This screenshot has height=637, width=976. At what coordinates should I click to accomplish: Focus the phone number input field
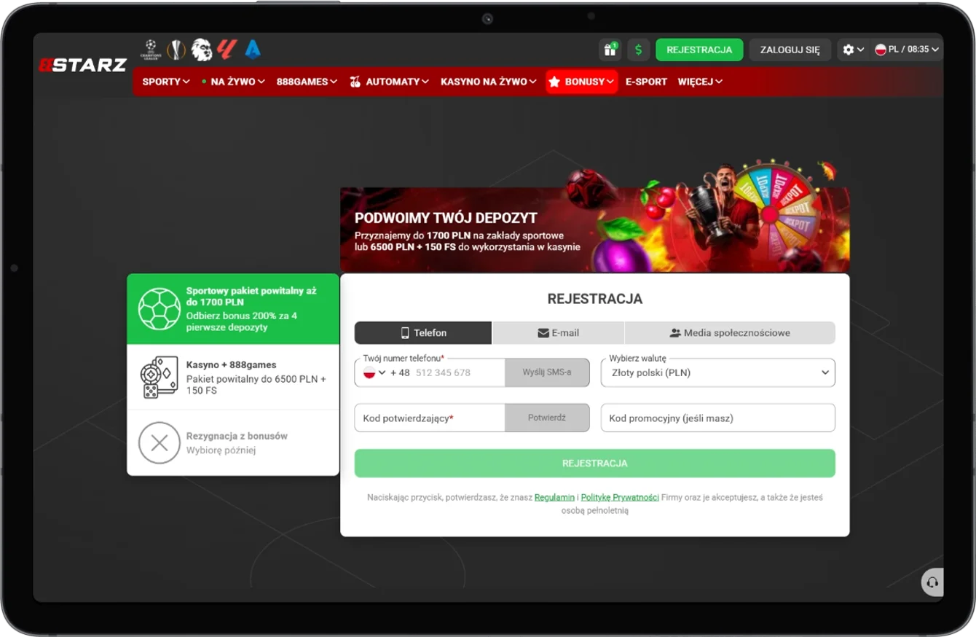(459, 372)
